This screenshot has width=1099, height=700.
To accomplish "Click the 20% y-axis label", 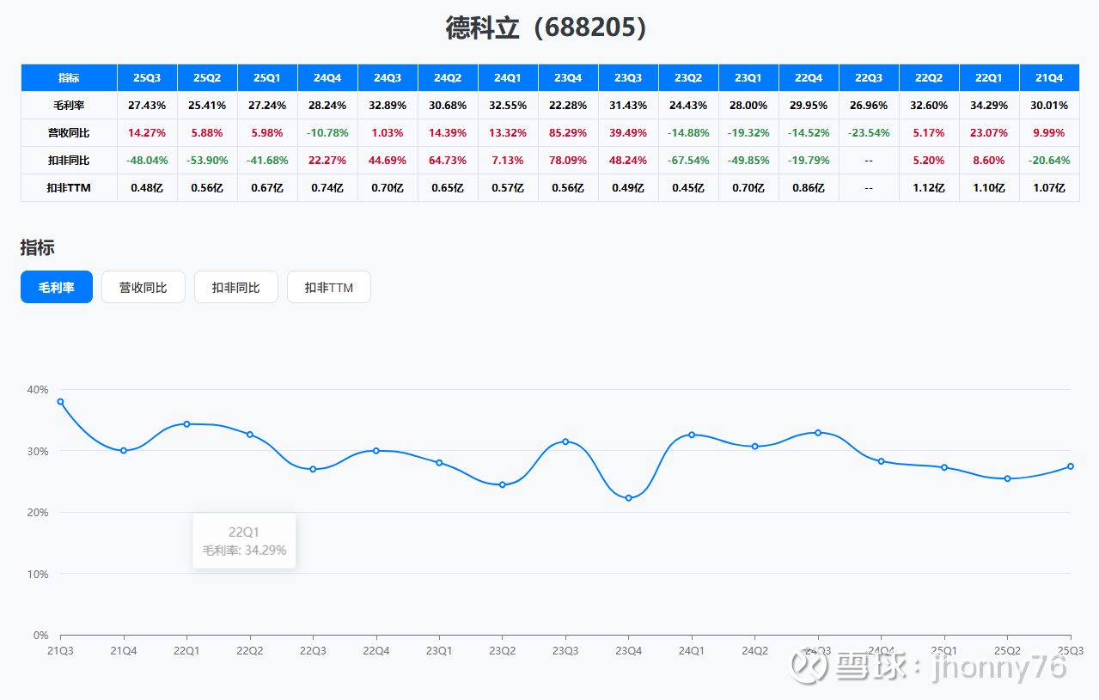I will click(38, 512).
